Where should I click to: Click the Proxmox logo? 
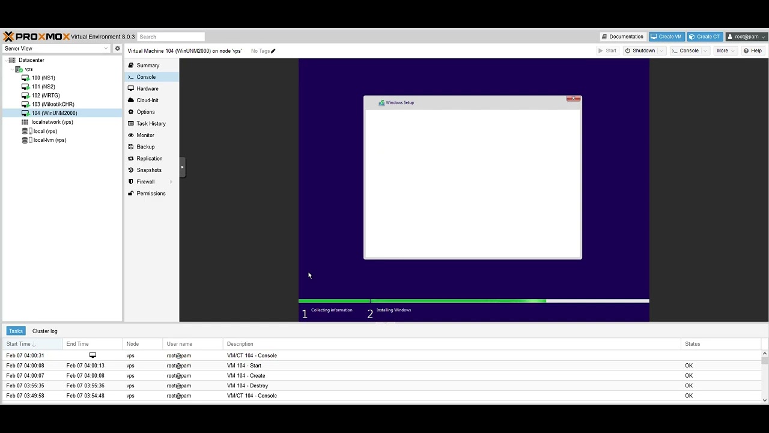pos(37,37)
